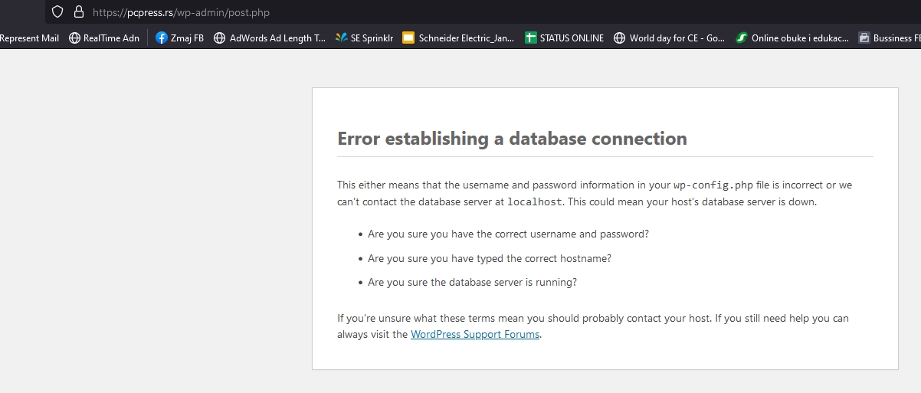
Task: Click the Error establishing a database connection heading
Action: 512,139
